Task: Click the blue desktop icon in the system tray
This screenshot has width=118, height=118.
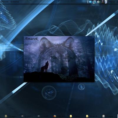Action: [x=91, y=2]
